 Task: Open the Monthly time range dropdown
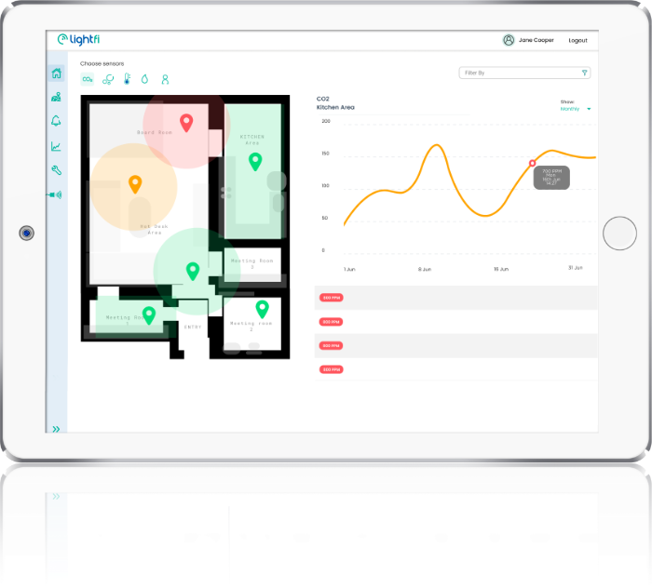[575, 109]
